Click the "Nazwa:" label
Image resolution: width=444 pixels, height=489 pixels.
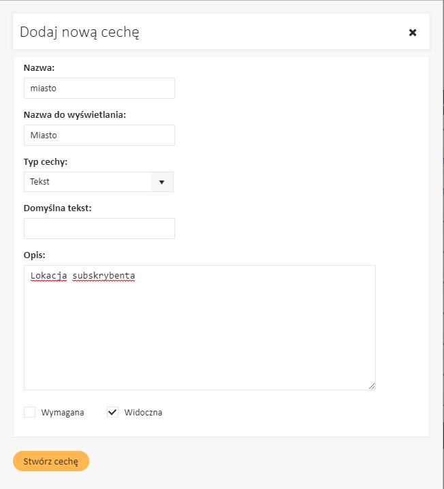[x=39, y=67]
